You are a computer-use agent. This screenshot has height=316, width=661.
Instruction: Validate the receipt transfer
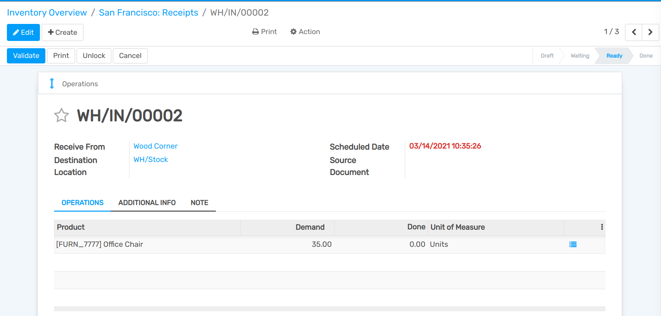(x=26, y=56)
